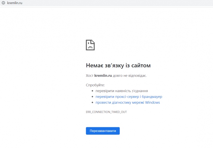Click the heading 'Немає зв'язку із сайтом'
The width and height of the screenshot is (213, 148).
(x=118, y=66)
